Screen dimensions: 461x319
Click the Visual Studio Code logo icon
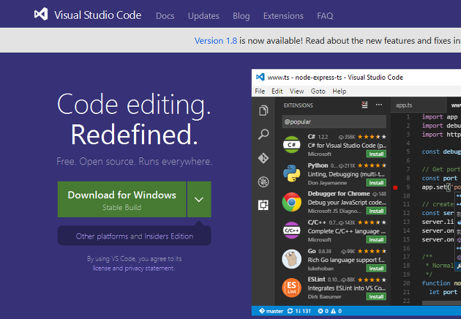[41, 14]
